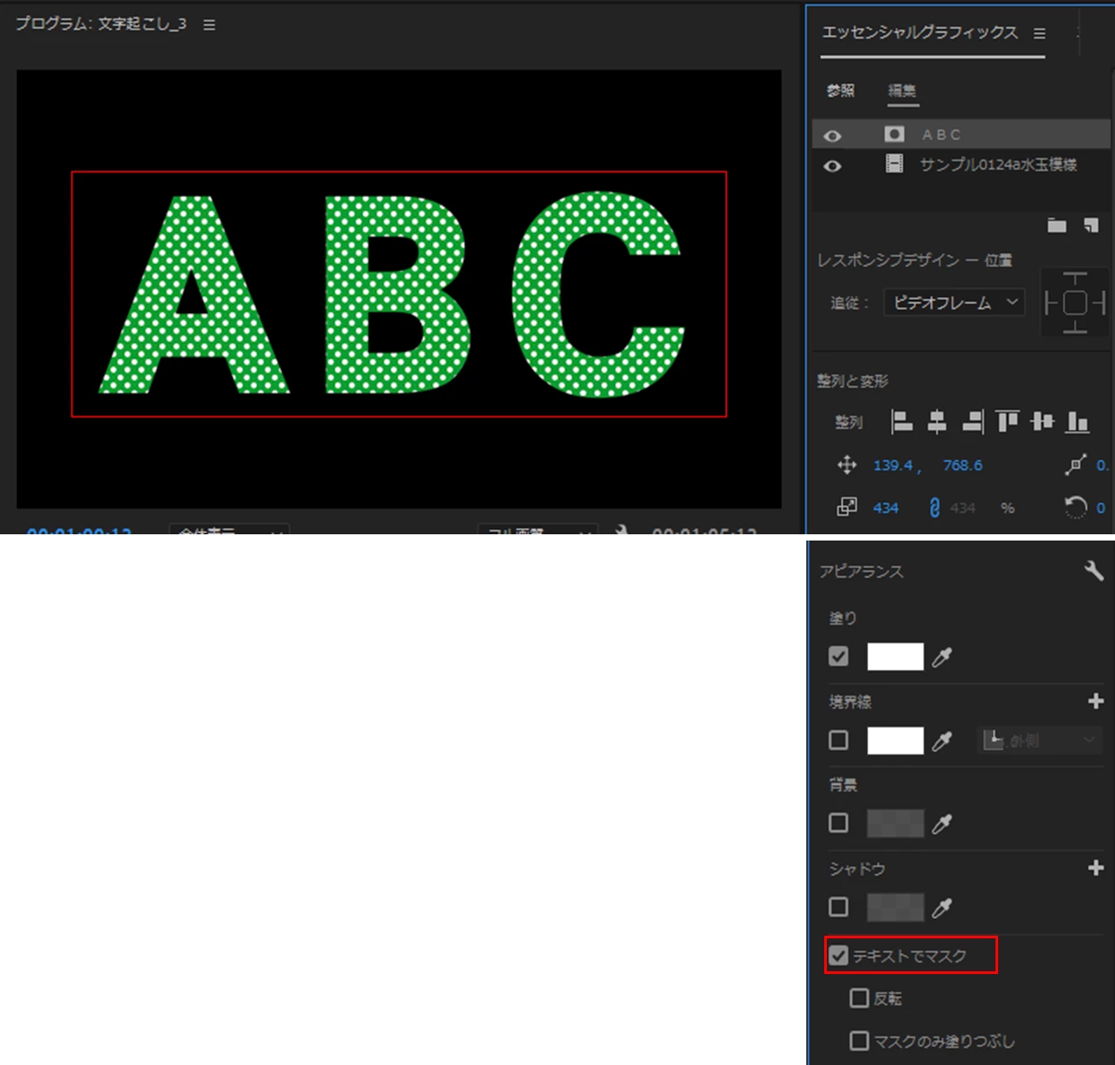Enable マスクのみ塗りつぶし checkbox
This screenshot has width=1115, height=1065.
click(x=859, y=1040)
